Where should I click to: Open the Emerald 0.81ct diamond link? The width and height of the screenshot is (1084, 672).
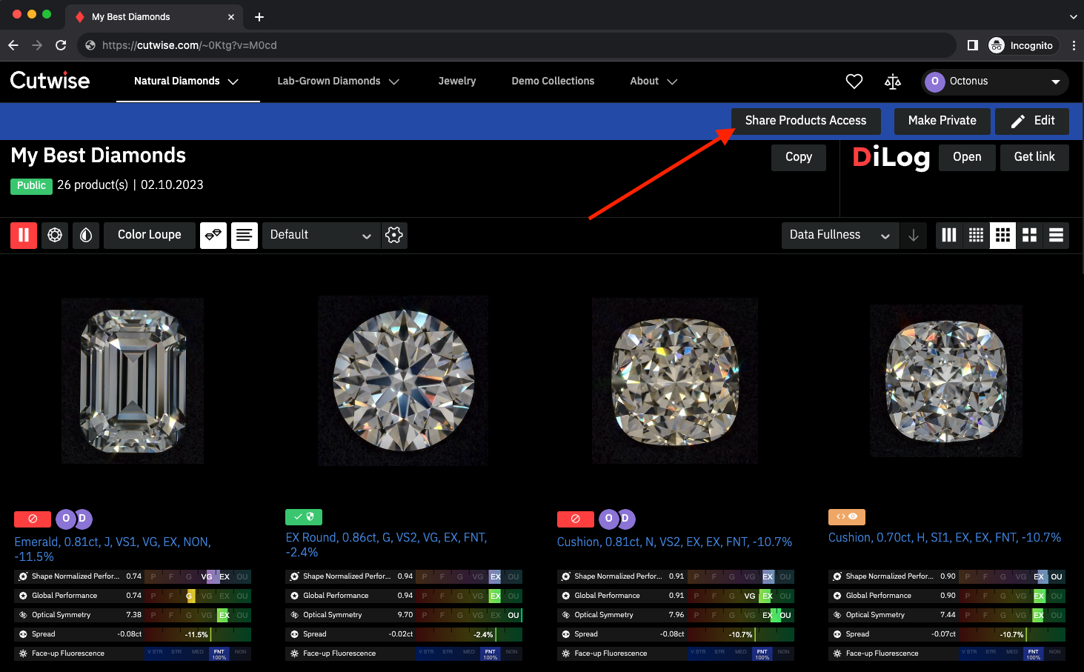(x=113, y=549)
